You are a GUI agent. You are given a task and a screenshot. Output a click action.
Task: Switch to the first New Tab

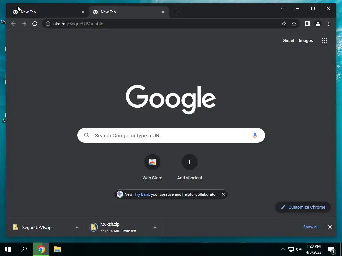[x=48, y=12]
